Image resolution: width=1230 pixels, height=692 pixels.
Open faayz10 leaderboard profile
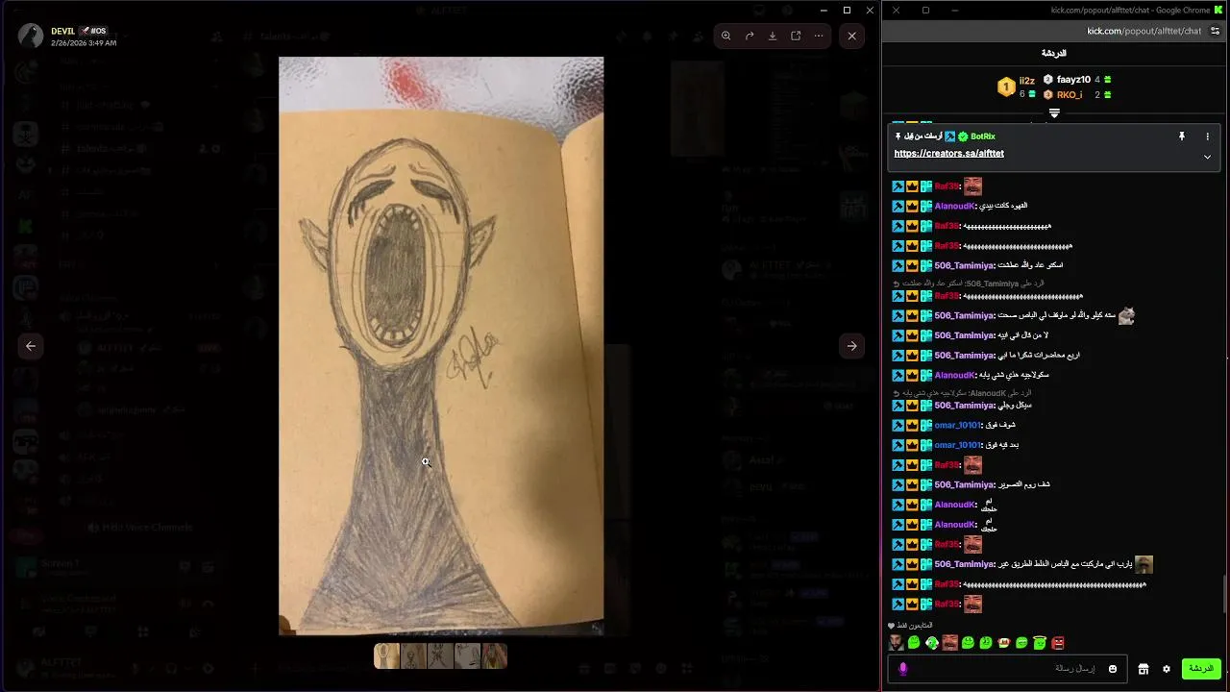[x=1073, y=80]
